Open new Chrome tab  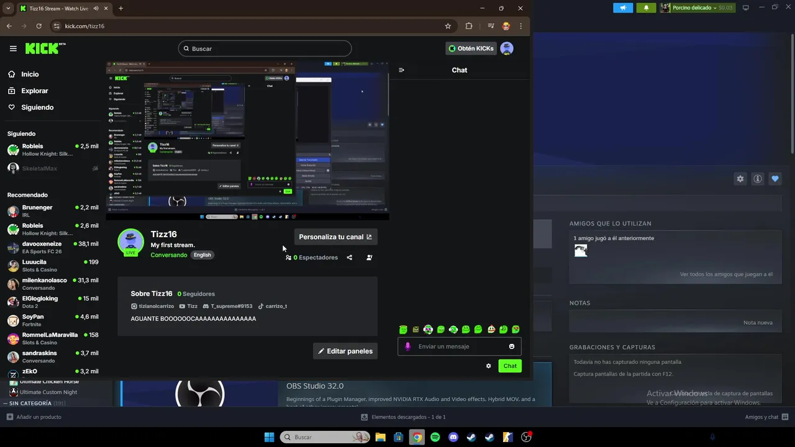(120, 8)
